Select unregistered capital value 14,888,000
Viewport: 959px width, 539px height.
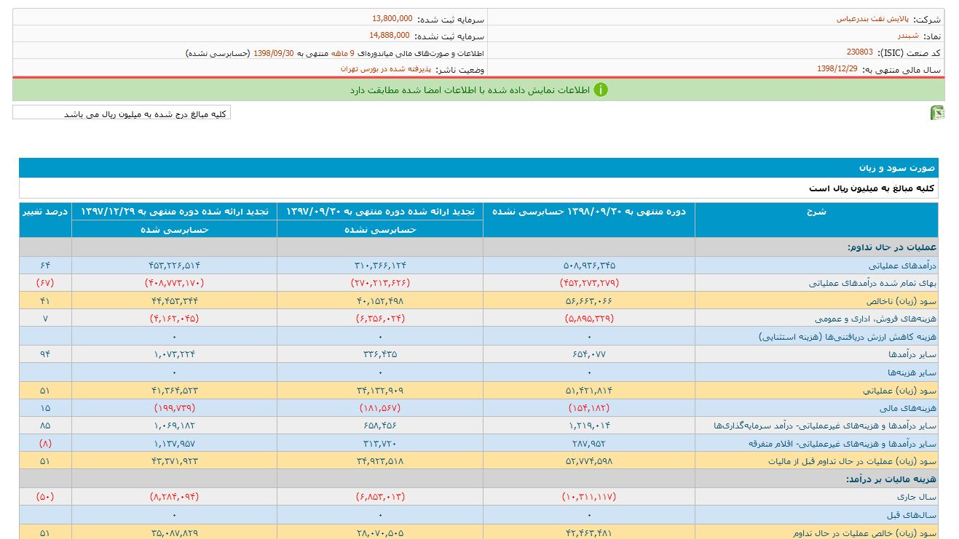click(x=389, y=35)
